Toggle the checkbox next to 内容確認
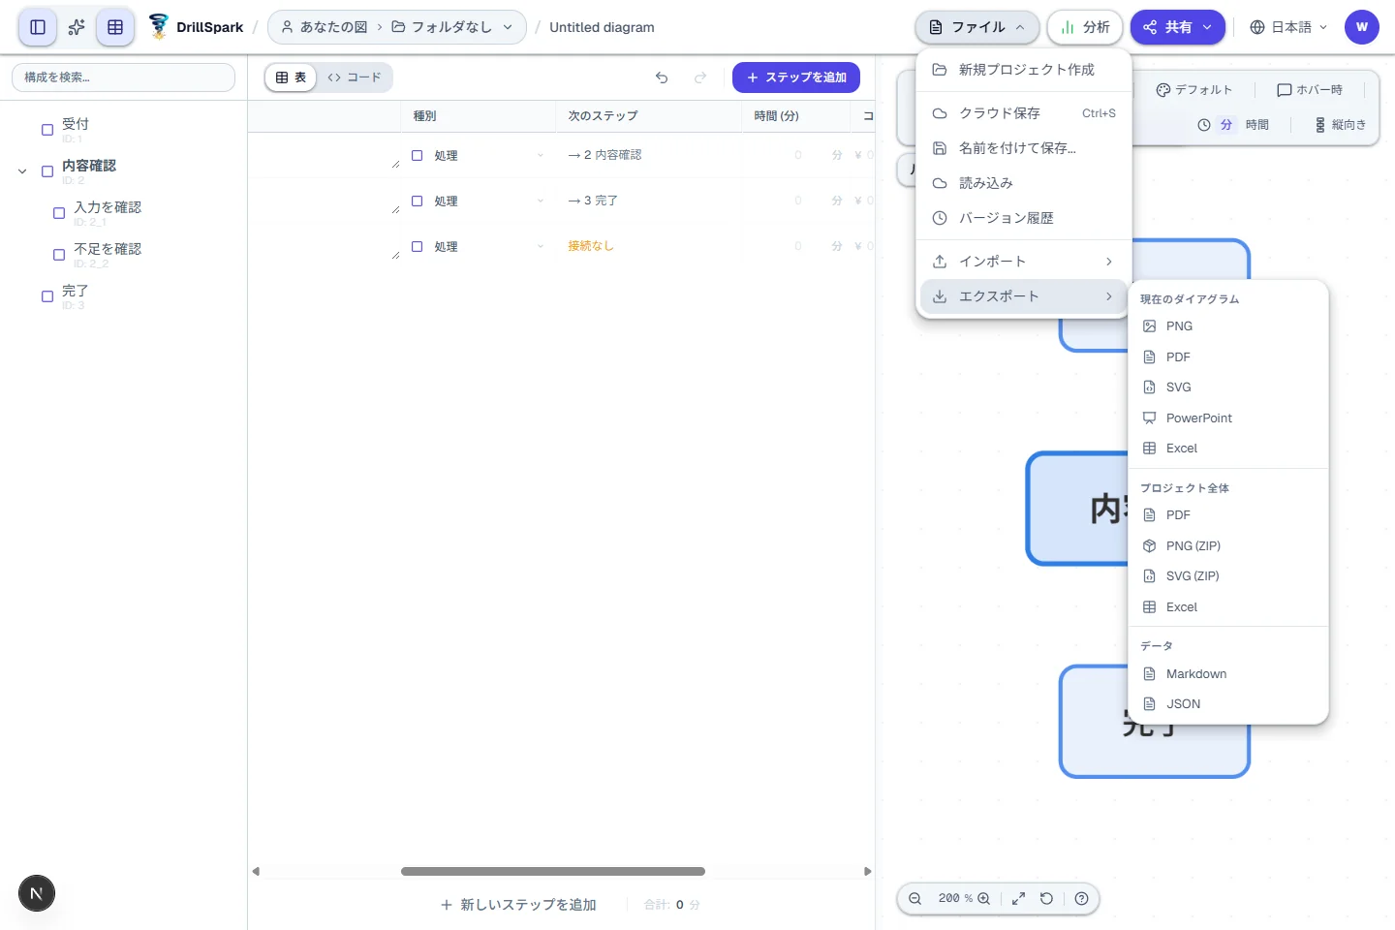This screenshot has width=1395, height=930. click(x=47, y=171)
